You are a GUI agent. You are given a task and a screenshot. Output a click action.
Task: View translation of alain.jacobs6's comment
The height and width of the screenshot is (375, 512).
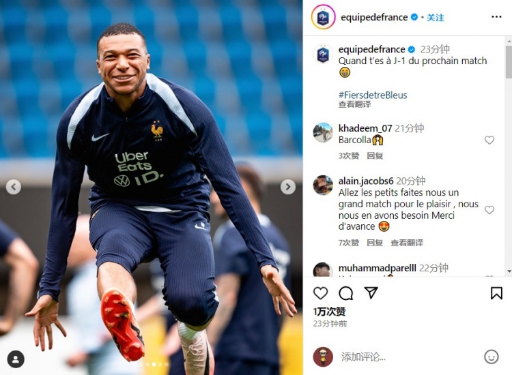pyautogui.click(x=407, y=243)
